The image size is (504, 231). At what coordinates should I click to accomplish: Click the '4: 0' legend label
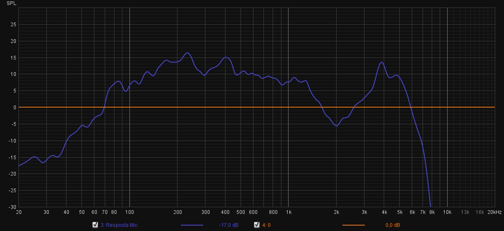pyautogui.click(x=266, y=225)
